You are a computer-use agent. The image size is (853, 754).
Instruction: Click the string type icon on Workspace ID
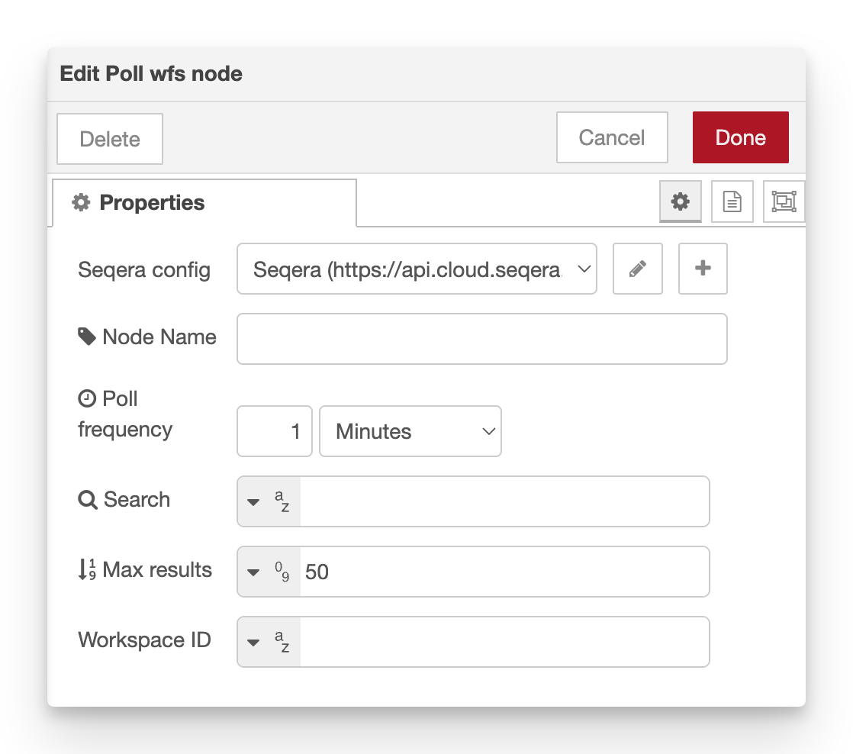pyautogui.click(x=281, y=641)
